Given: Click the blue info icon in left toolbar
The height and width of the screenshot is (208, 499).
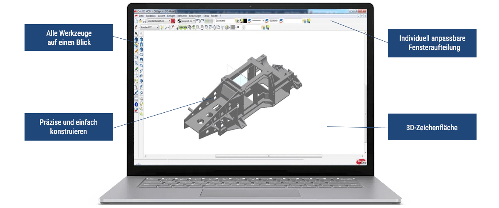Looking at the screenshot, I should [136, 104].
